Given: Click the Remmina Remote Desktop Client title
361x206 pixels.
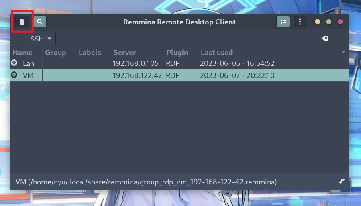Looking at the screenshot, I should point(179,22).
